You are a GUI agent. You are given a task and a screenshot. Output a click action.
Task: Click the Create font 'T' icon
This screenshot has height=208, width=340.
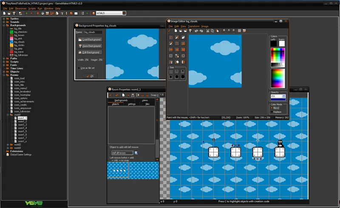click(x=62, y=13)
